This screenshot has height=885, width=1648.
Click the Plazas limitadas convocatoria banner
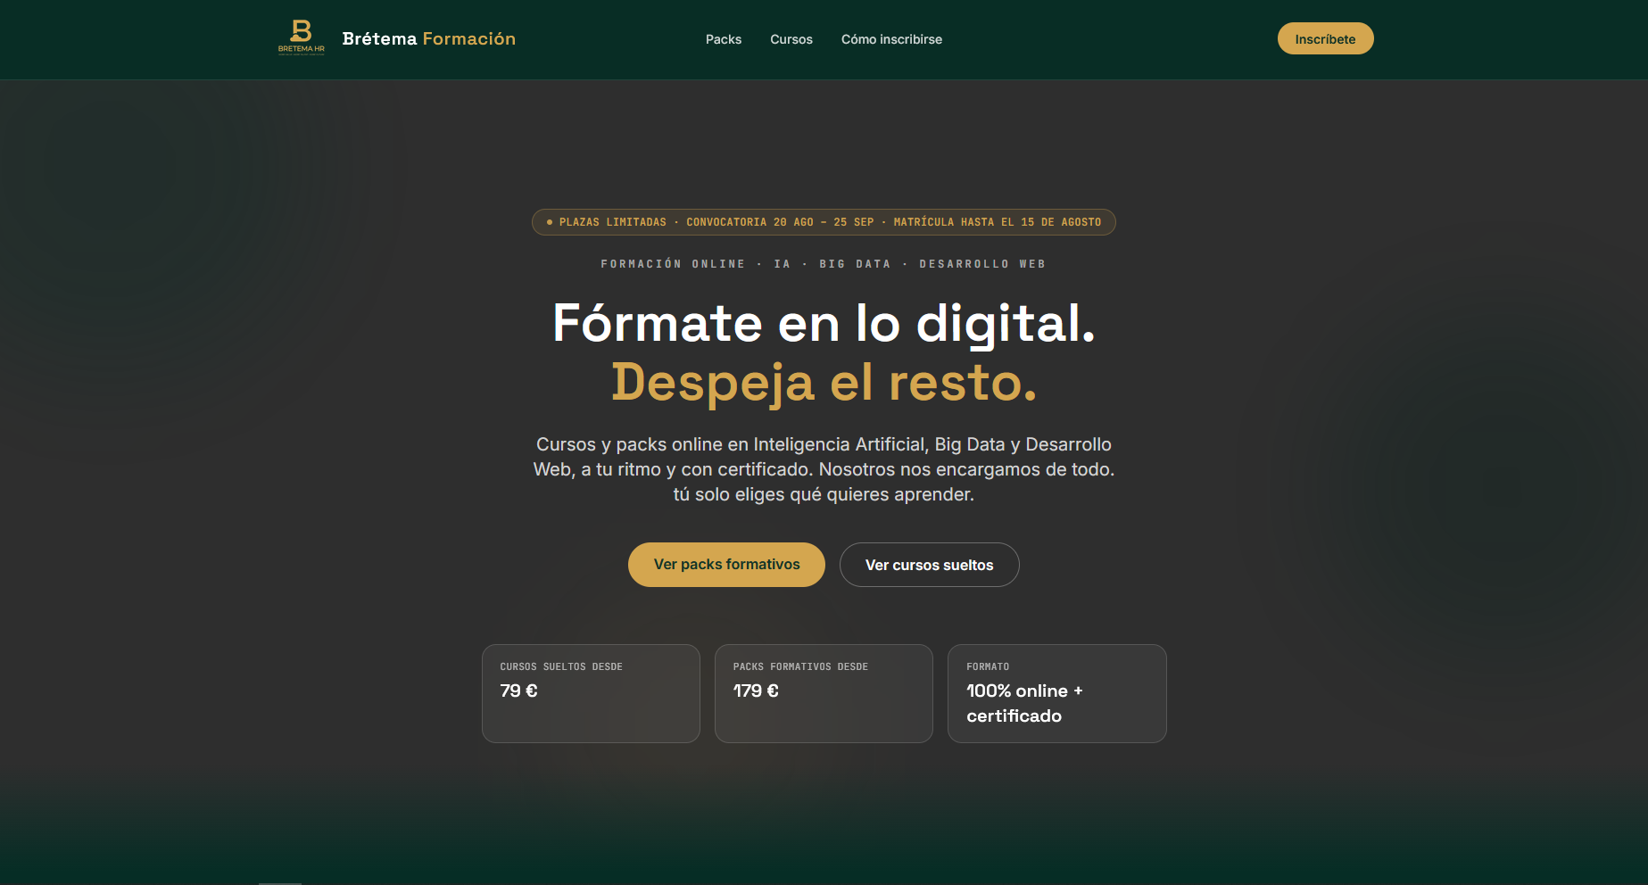pyautogui.click(x=824, y=222)
